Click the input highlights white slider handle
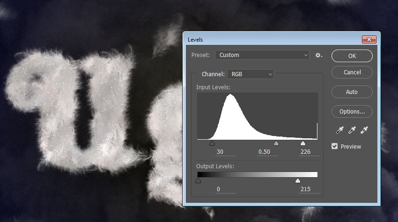Viewport: 398px width, 222px height. [x=303, y=143]
